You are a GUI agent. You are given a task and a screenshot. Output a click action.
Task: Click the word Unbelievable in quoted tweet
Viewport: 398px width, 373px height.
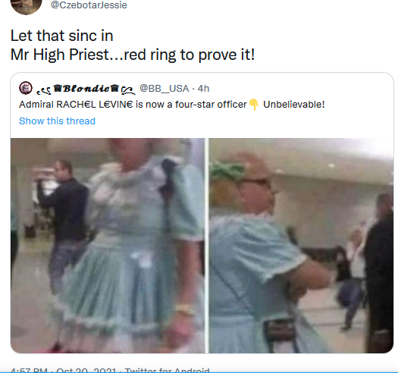(x=293, y=105)
